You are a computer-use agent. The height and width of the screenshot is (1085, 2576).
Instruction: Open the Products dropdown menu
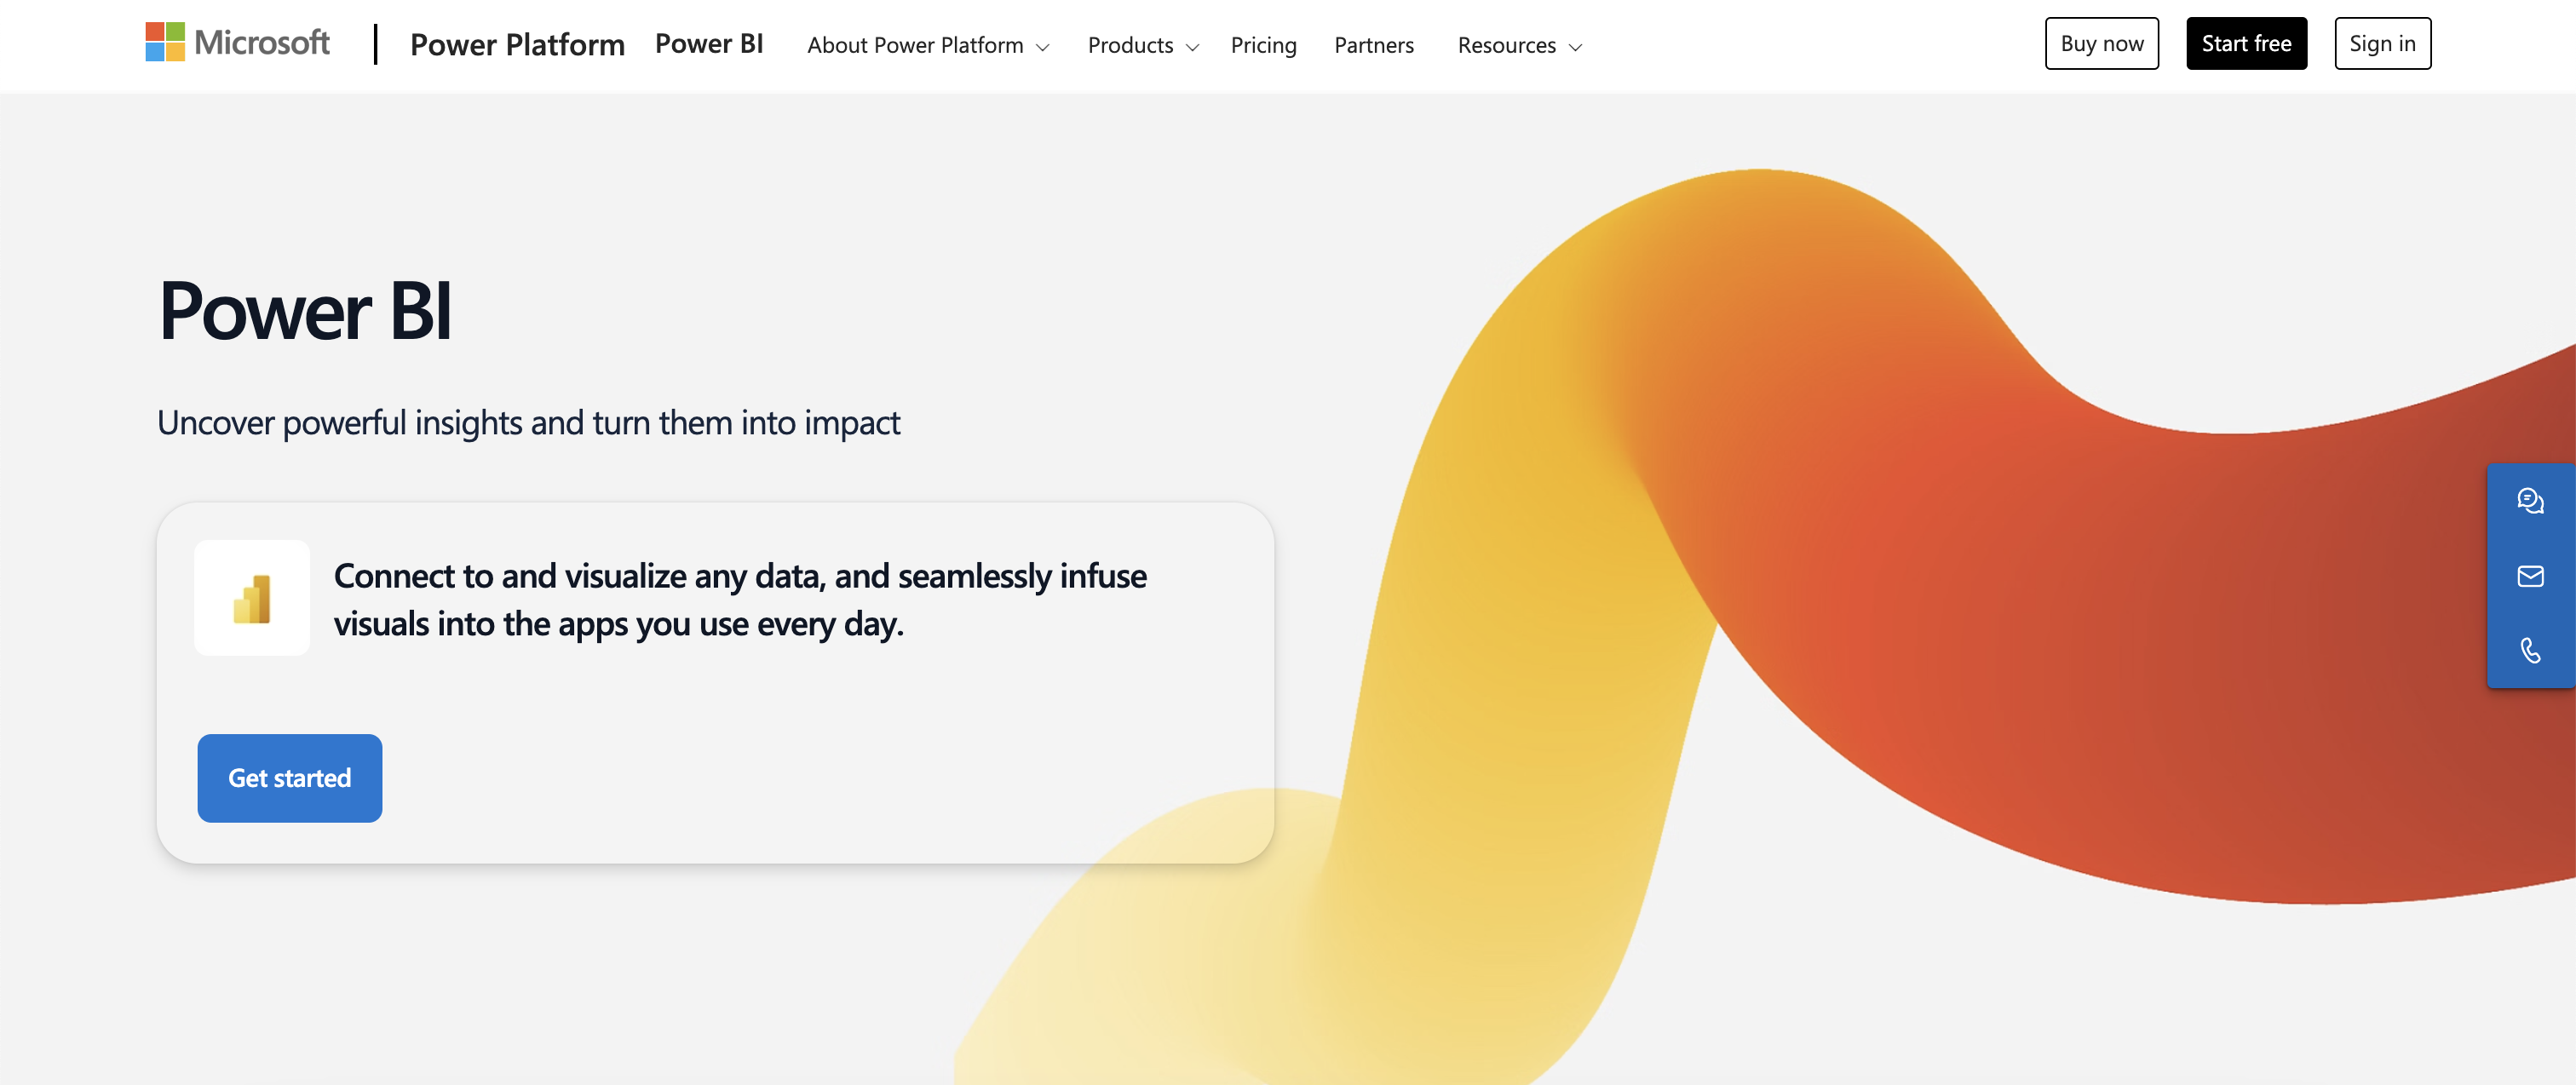point(1142,45)
